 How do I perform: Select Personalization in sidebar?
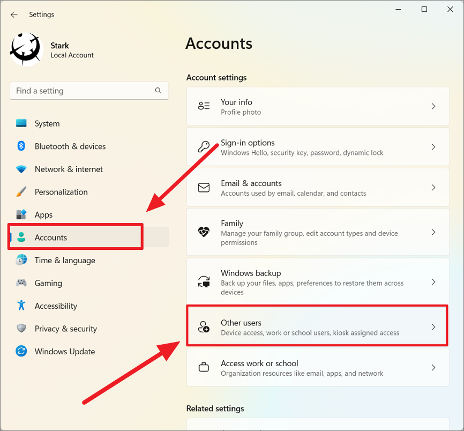[x=89, y=192]
